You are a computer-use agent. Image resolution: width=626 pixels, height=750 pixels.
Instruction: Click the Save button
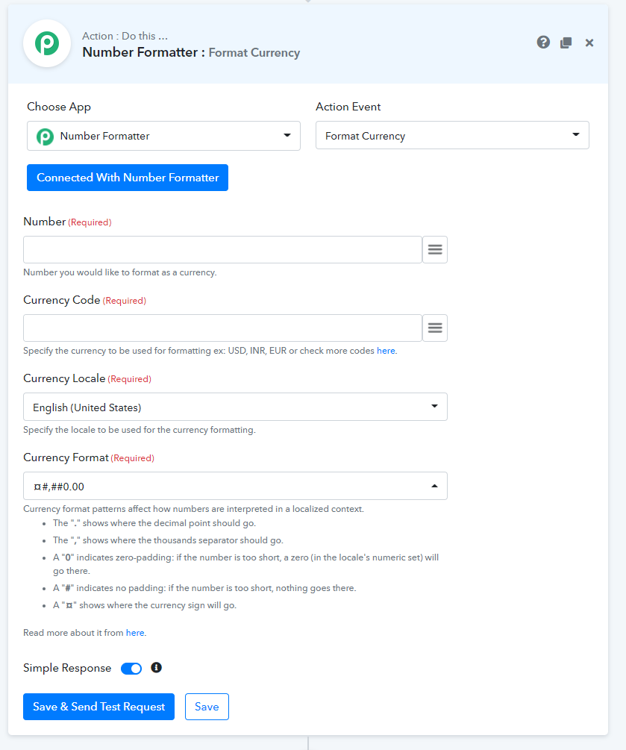click(x=207, y=707)
